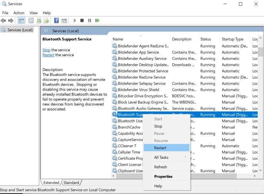Select the highlighted Bluetooth Support Service row
The width and height of the screenshot is (264, 194).
click(x=184, y=114)
